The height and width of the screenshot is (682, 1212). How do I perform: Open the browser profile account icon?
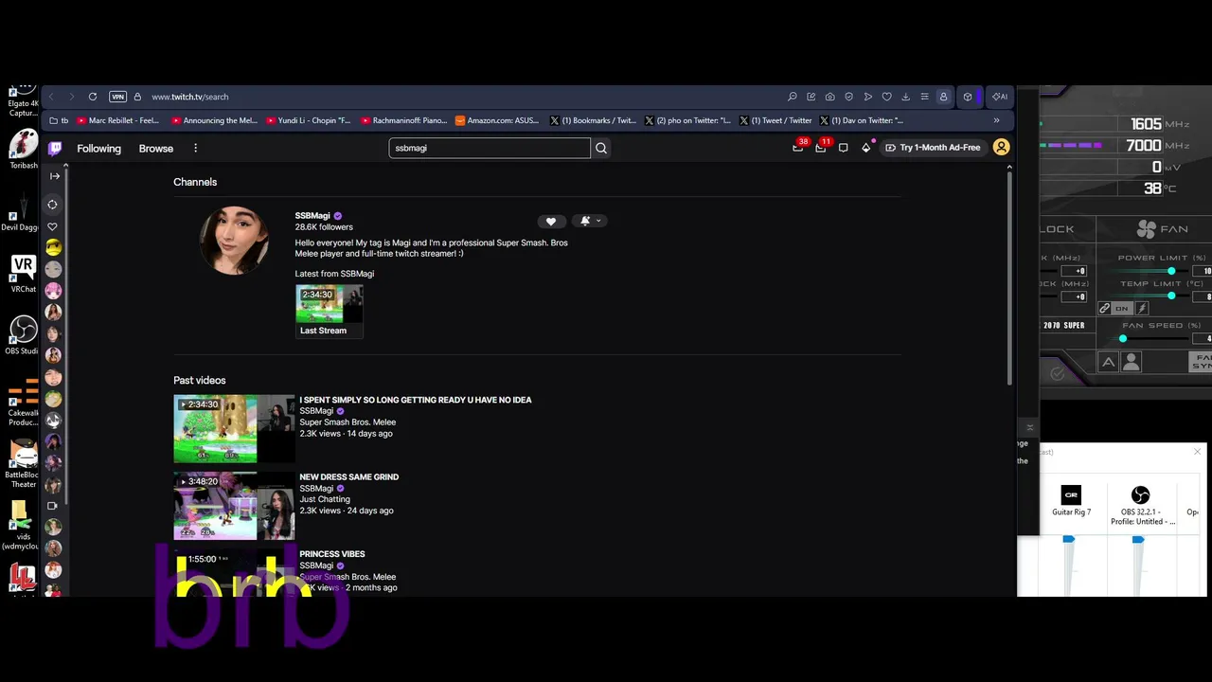[943, 97]
